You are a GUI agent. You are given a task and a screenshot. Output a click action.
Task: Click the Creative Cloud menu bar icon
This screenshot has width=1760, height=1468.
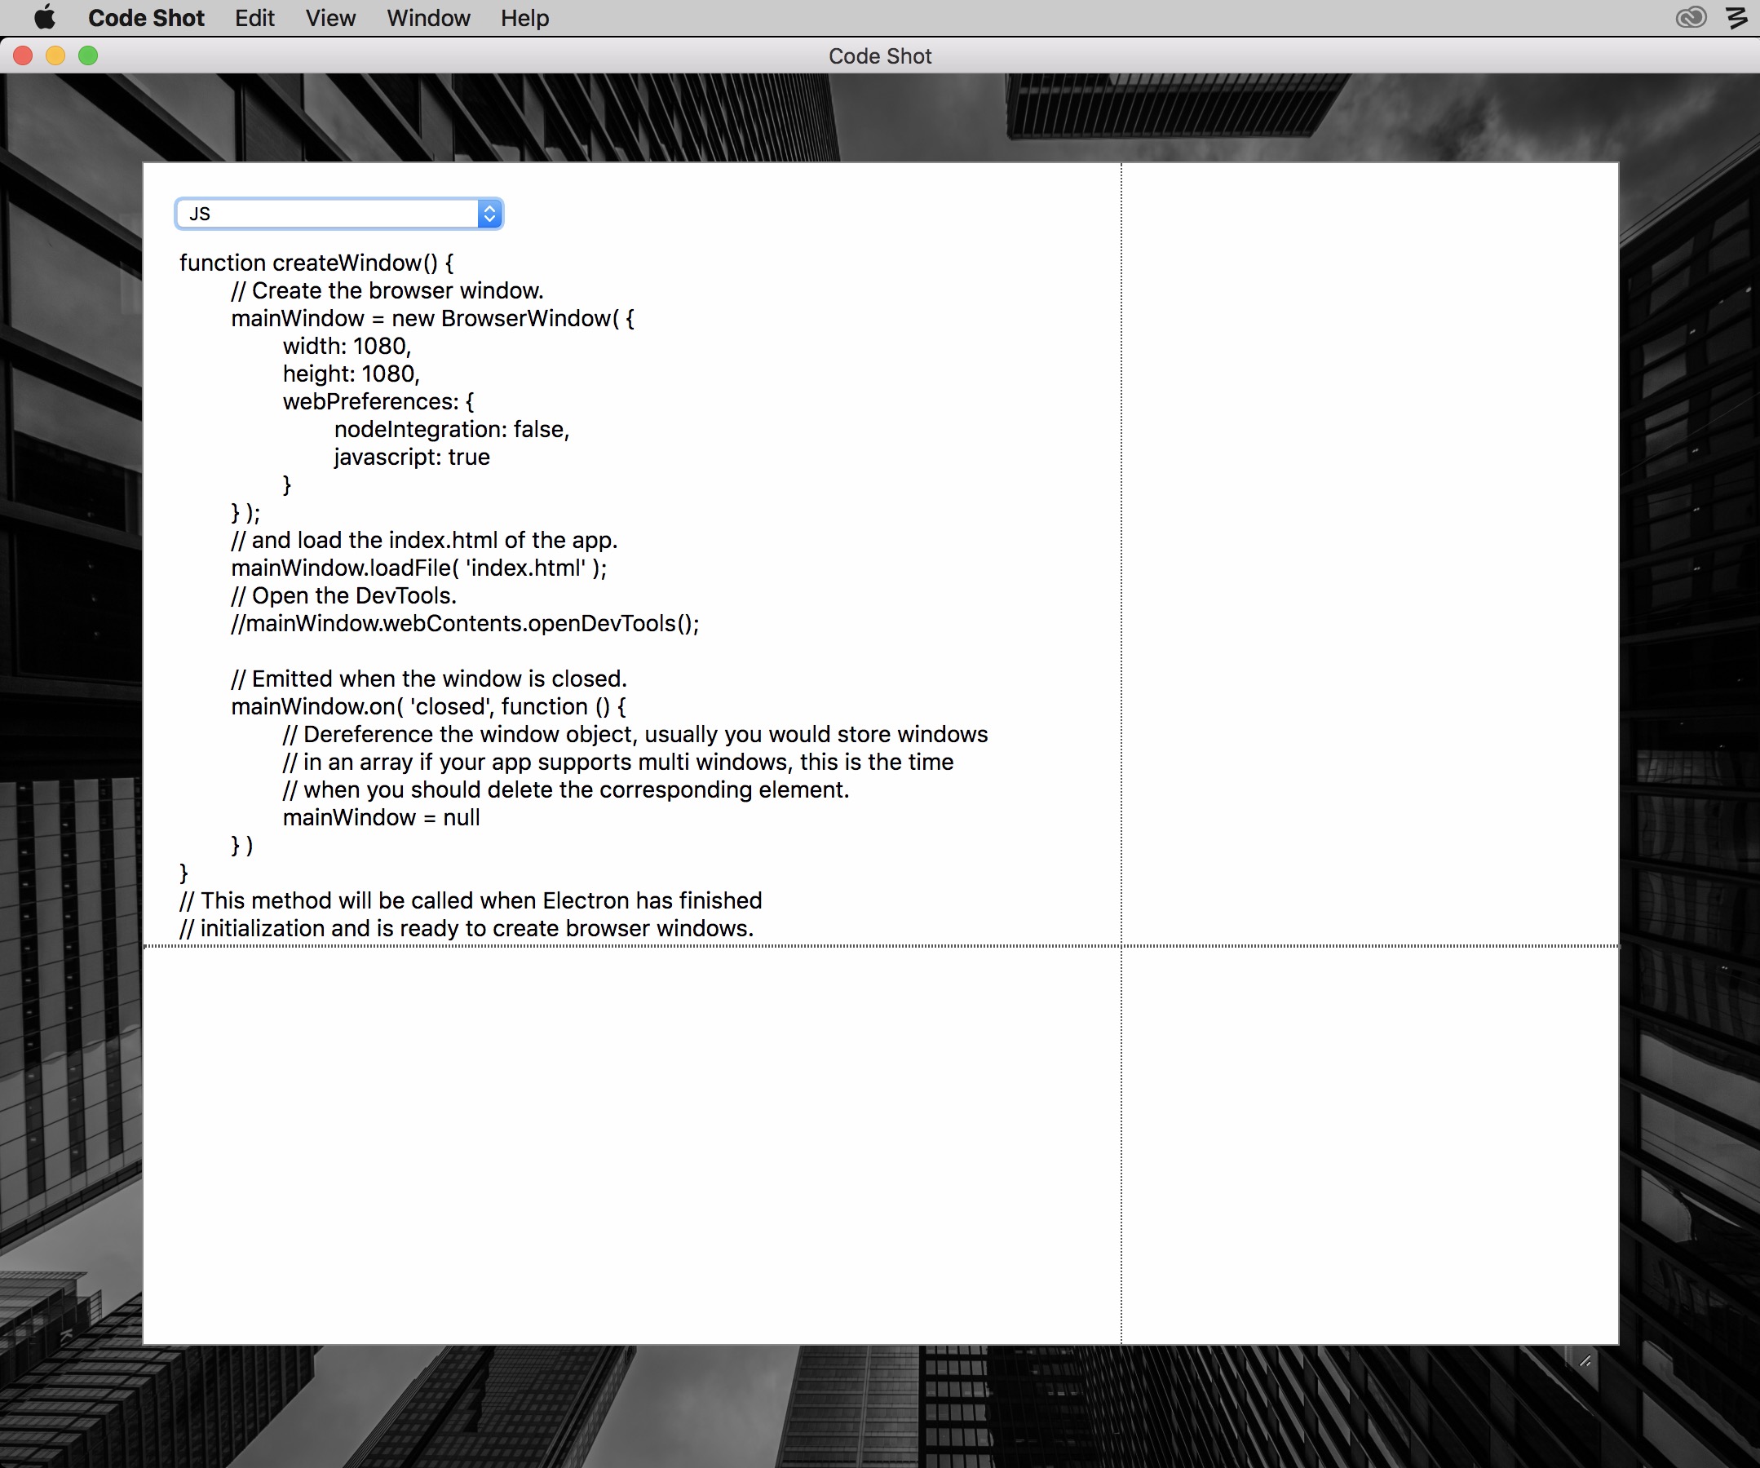tap(1691, 18)
